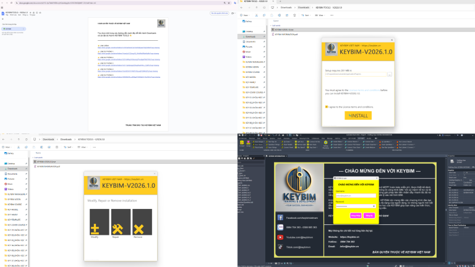Click the Facebook icon on KEYBIM sheet
475x267 pixels.
(280, 218)
